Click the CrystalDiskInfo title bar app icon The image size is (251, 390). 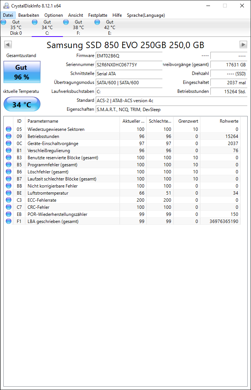(x=6, y=6)
